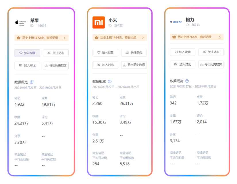Expand Apple ranking history arrow

65,38
